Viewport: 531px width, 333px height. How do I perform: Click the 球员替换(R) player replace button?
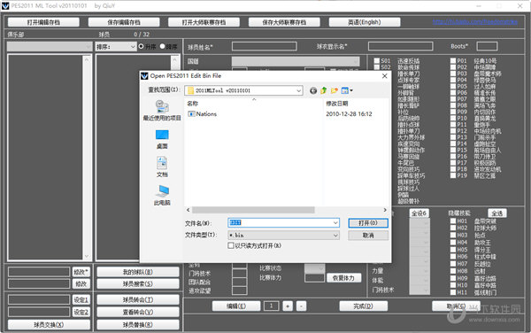click(138, 324)
